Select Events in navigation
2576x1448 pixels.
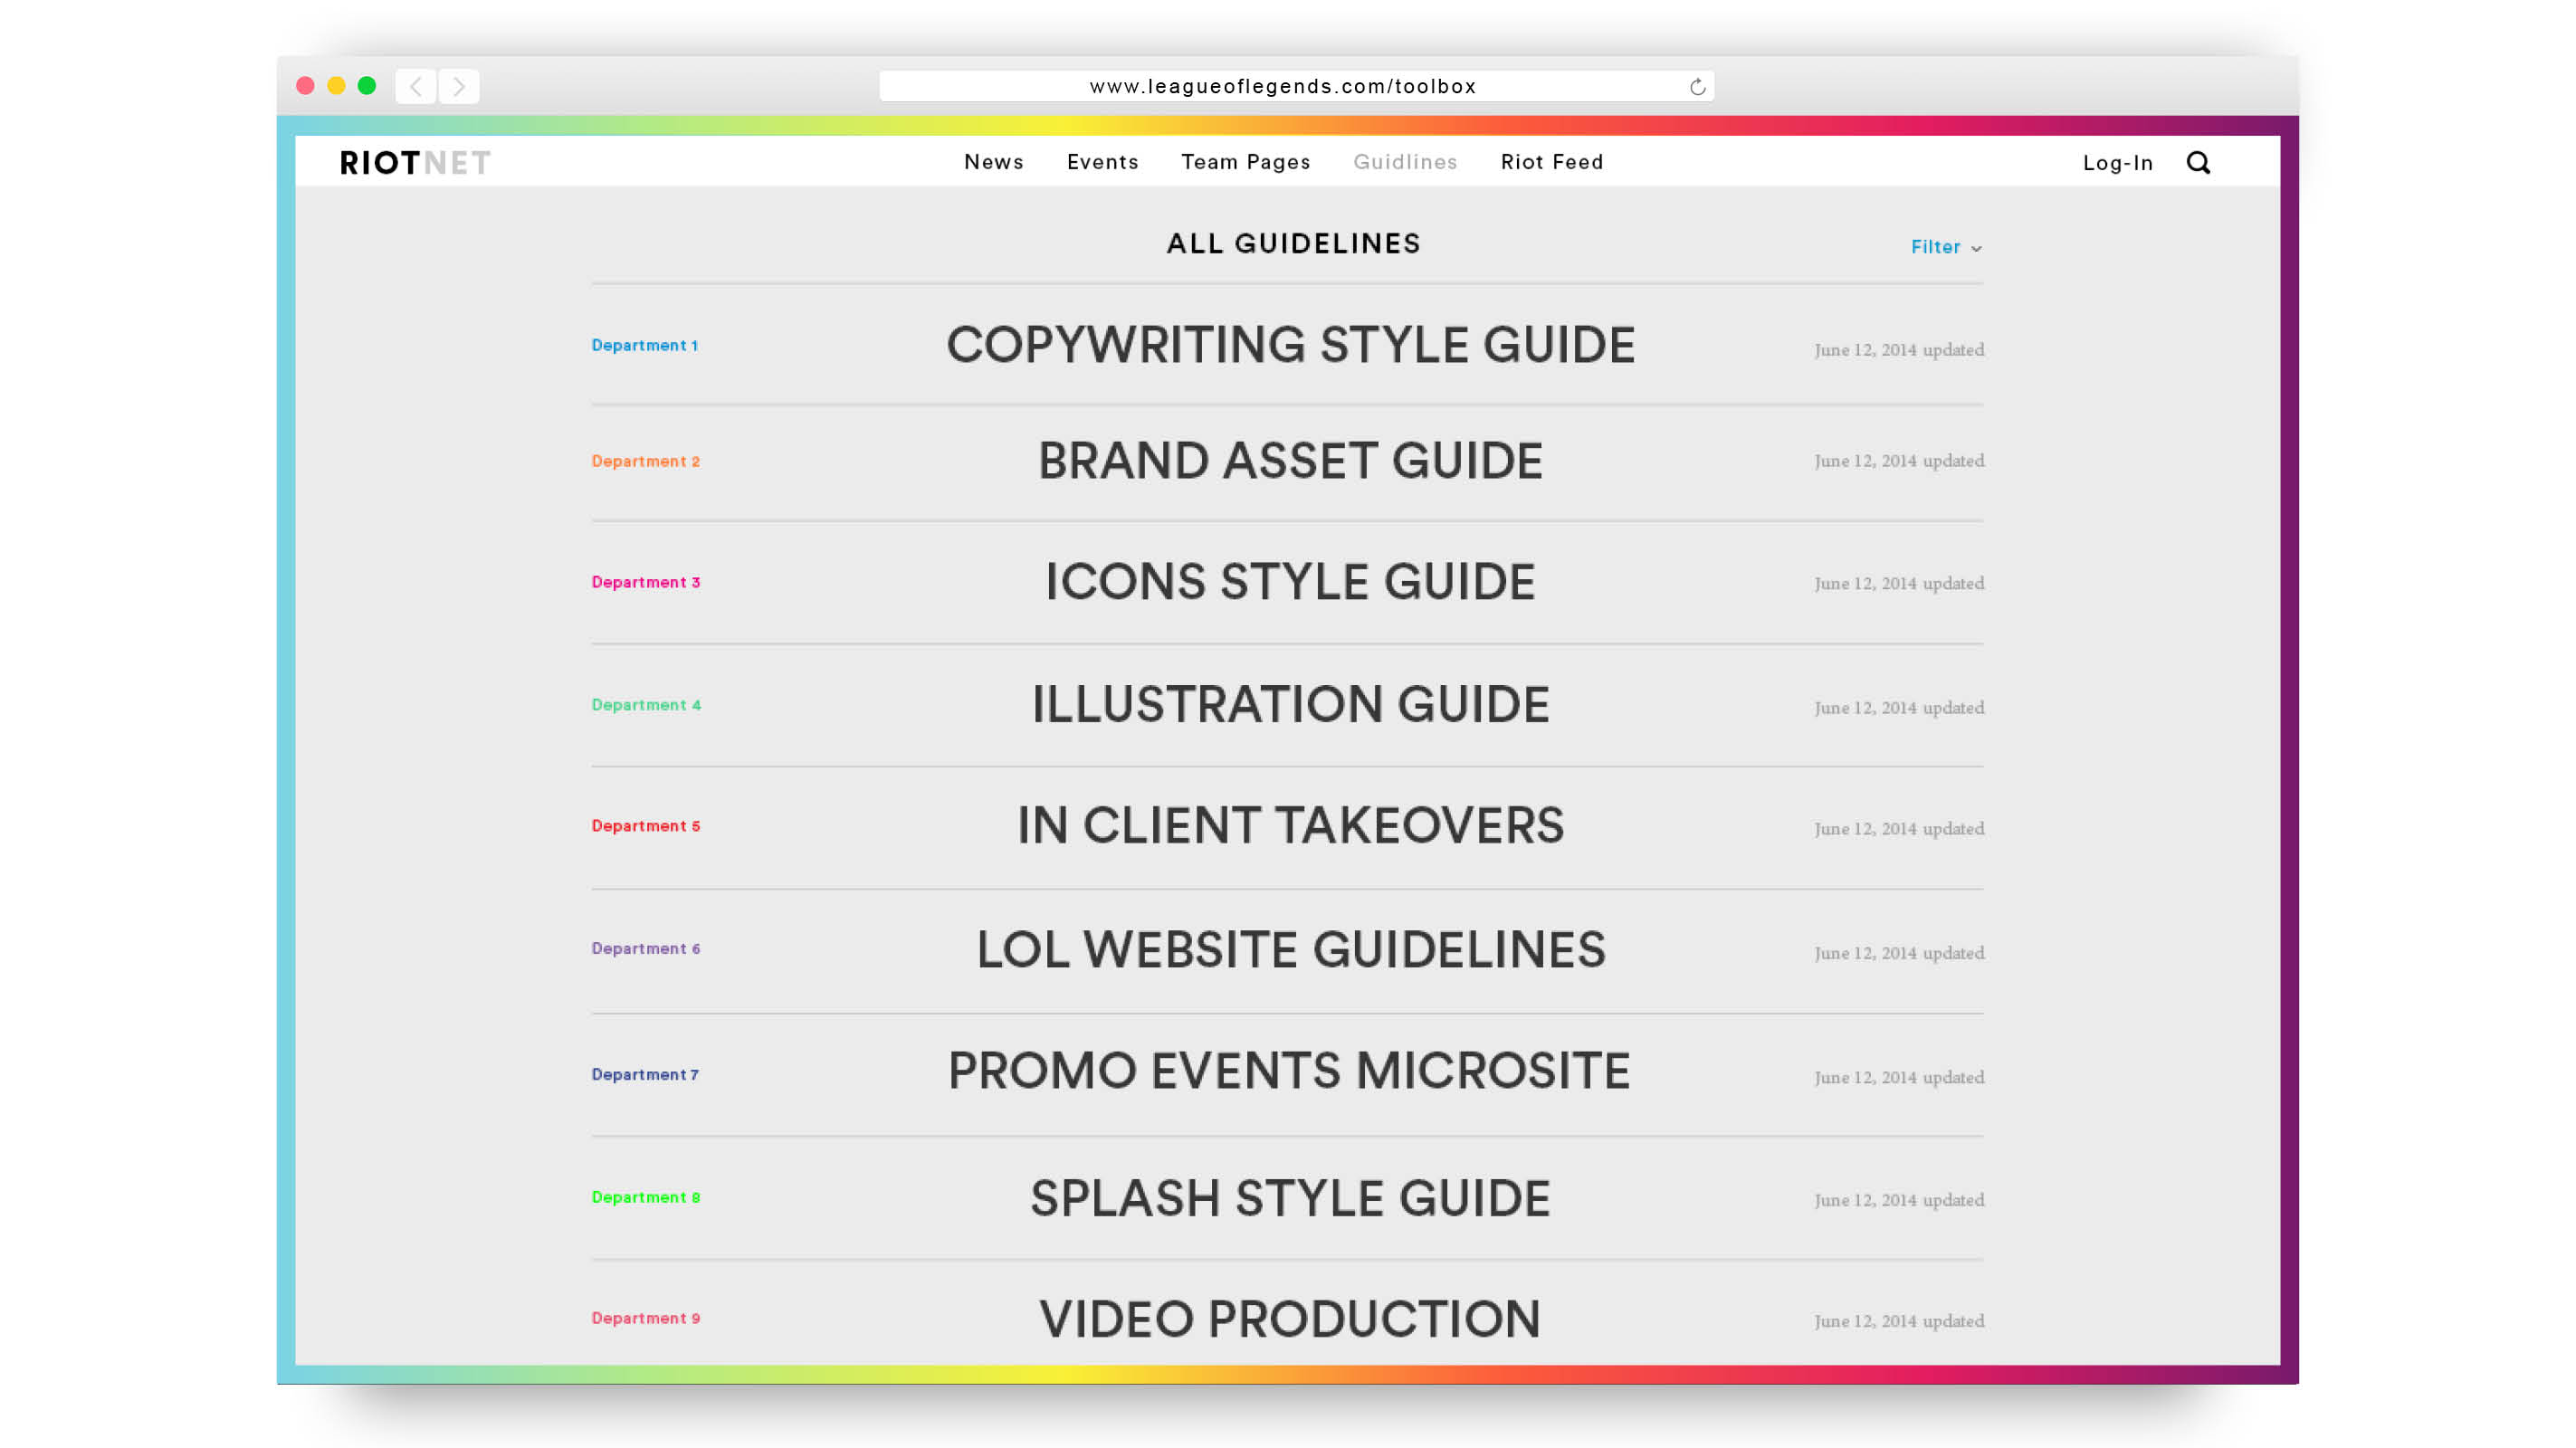pos(1102,162)
